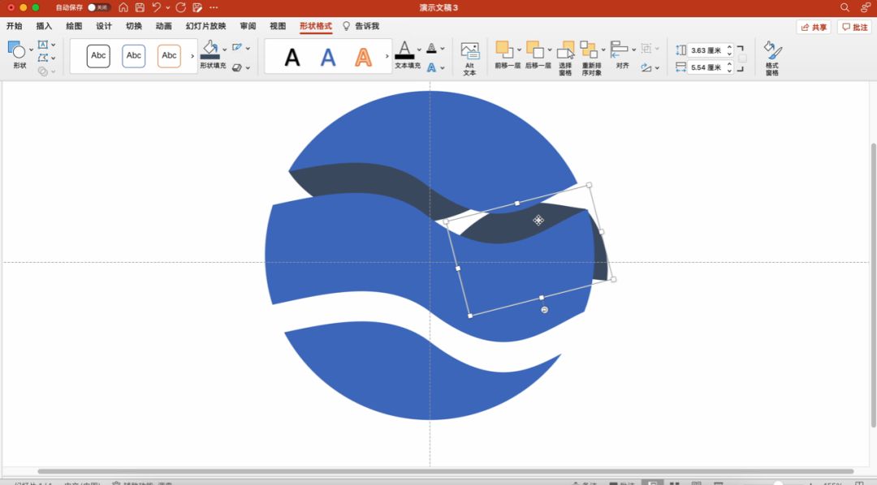
Task: Open the Send Backward dropdown arrow
Action: tap(550, 49)
